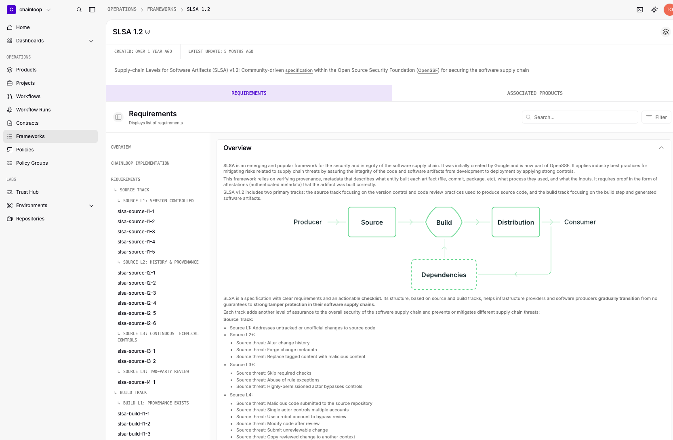Click the Dependencies box in diagram
Image resolution: width=673 pixels, height=440 pixels.
(x=444, y=274)
